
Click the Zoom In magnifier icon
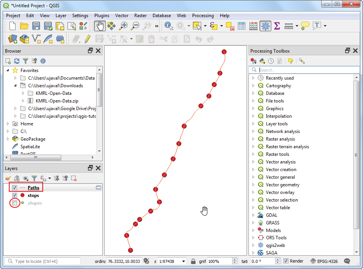click(123, 26)
